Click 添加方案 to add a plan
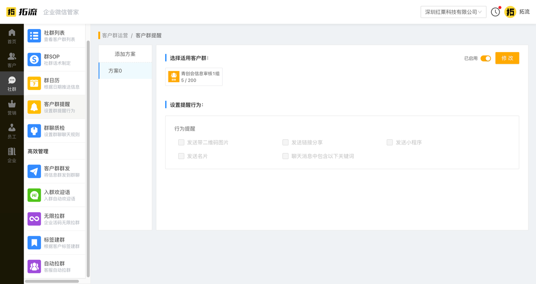 click(x=125, y=53)
